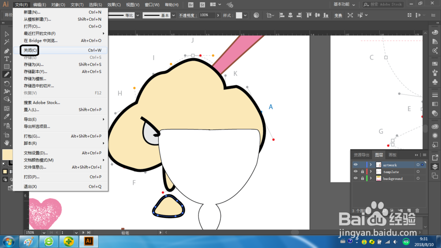Switch to 画板 tab

[x=392, y=155]
